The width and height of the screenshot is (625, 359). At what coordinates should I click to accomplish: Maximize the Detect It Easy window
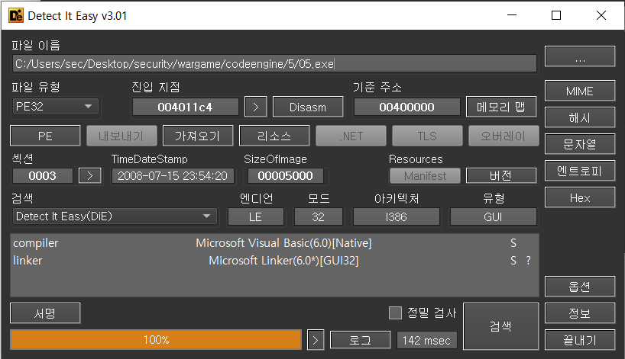click(556, 15)
